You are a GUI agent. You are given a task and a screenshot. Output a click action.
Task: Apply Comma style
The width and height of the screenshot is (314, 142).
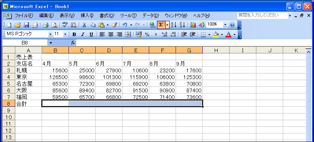point(156,34)
